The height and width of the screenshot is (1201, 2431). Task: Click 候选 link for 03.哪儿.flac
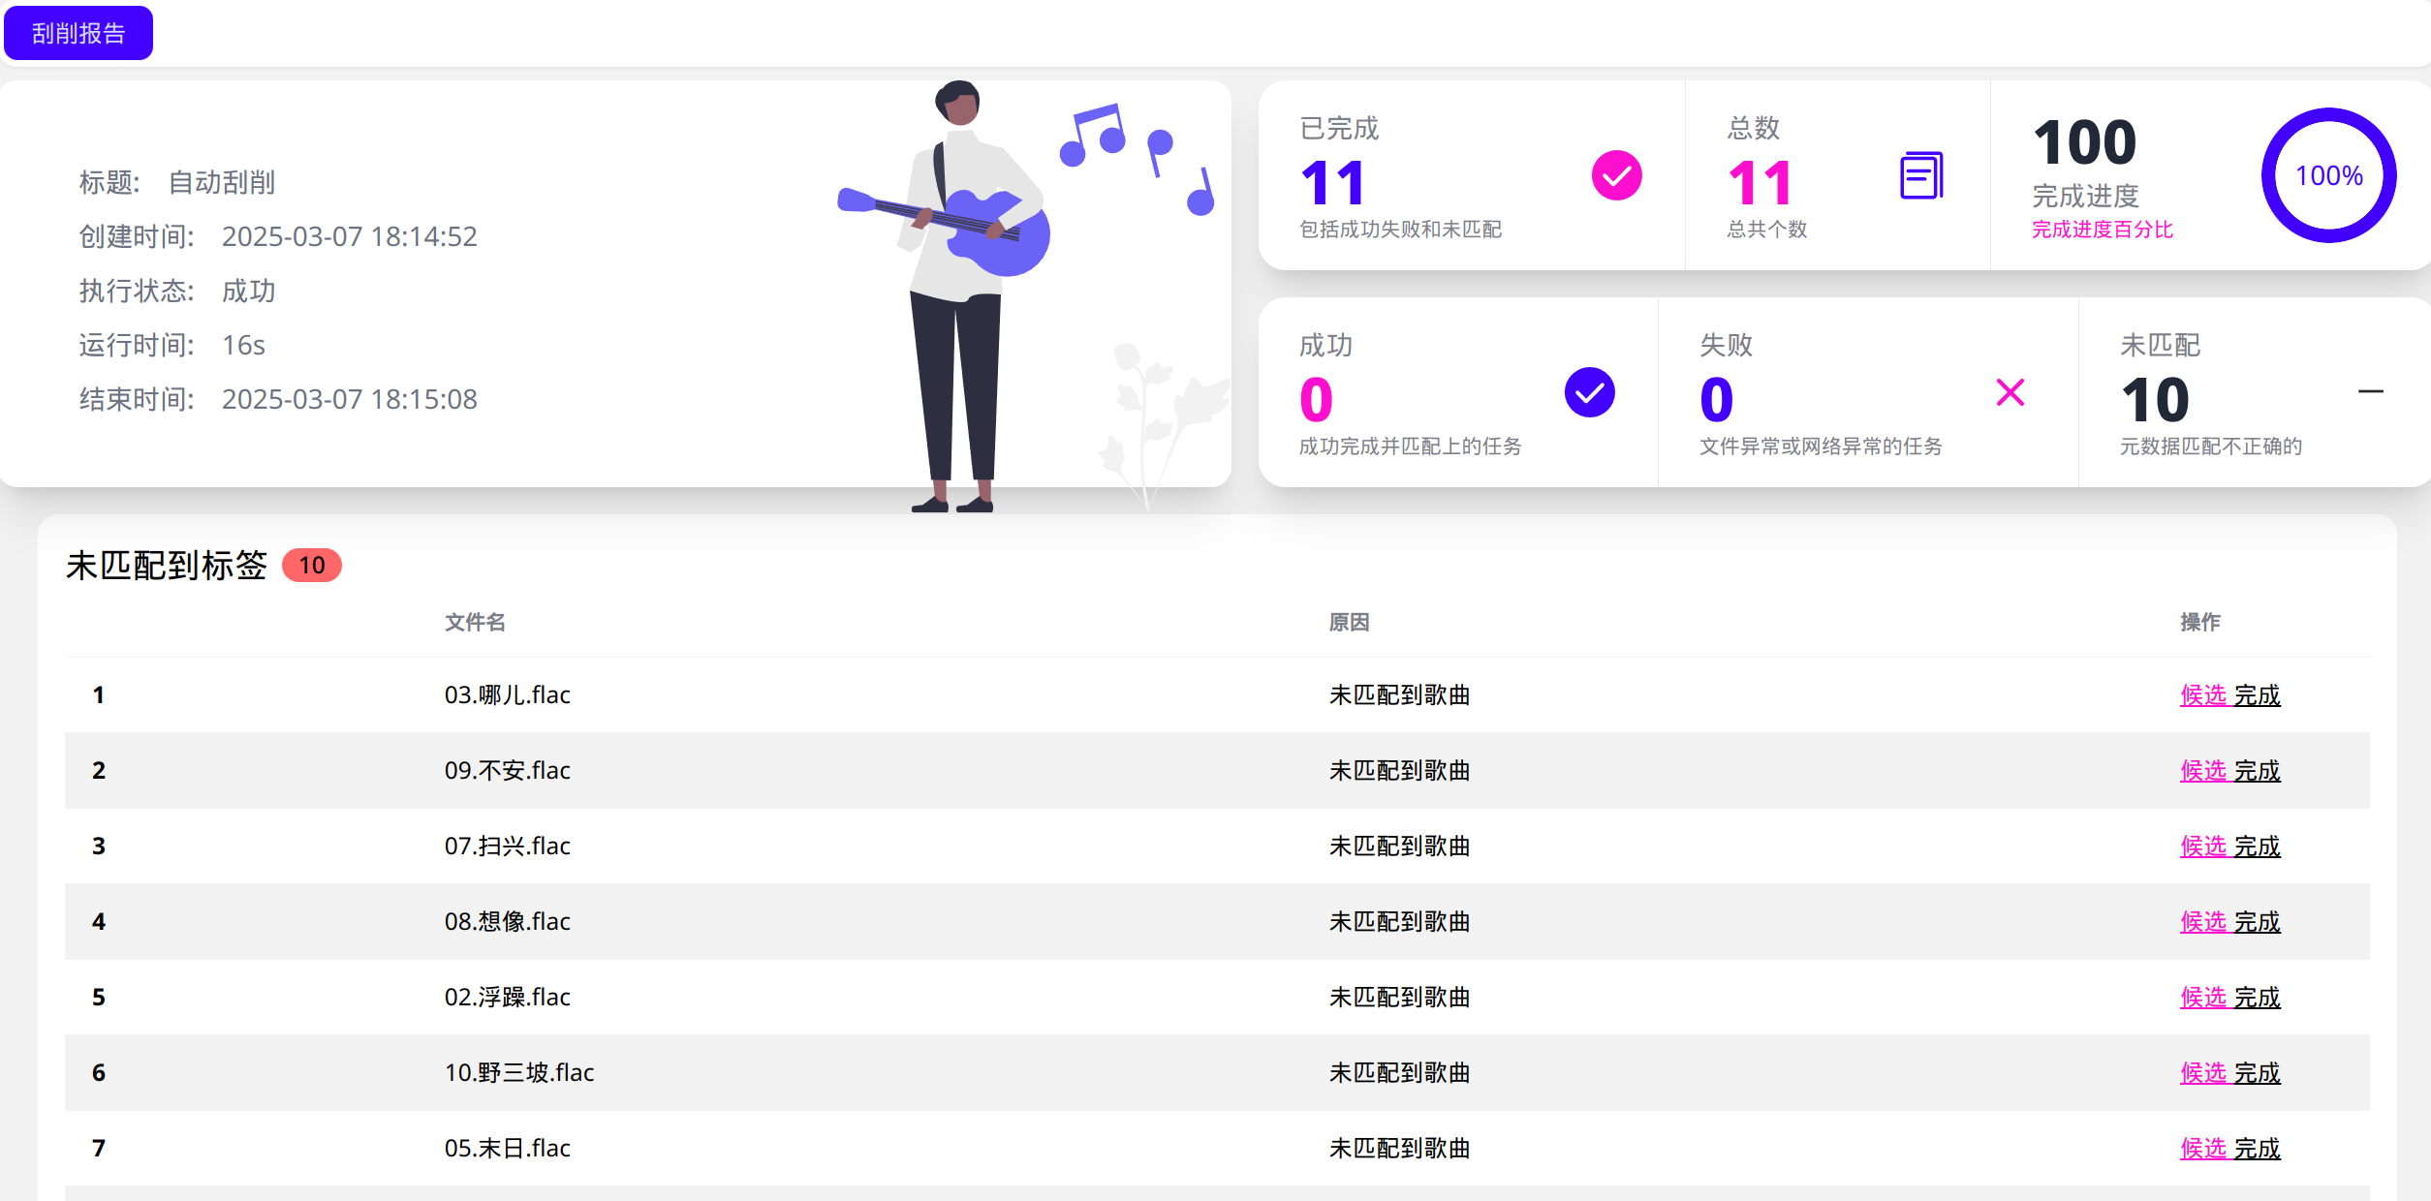click(x=2202, y=694)
